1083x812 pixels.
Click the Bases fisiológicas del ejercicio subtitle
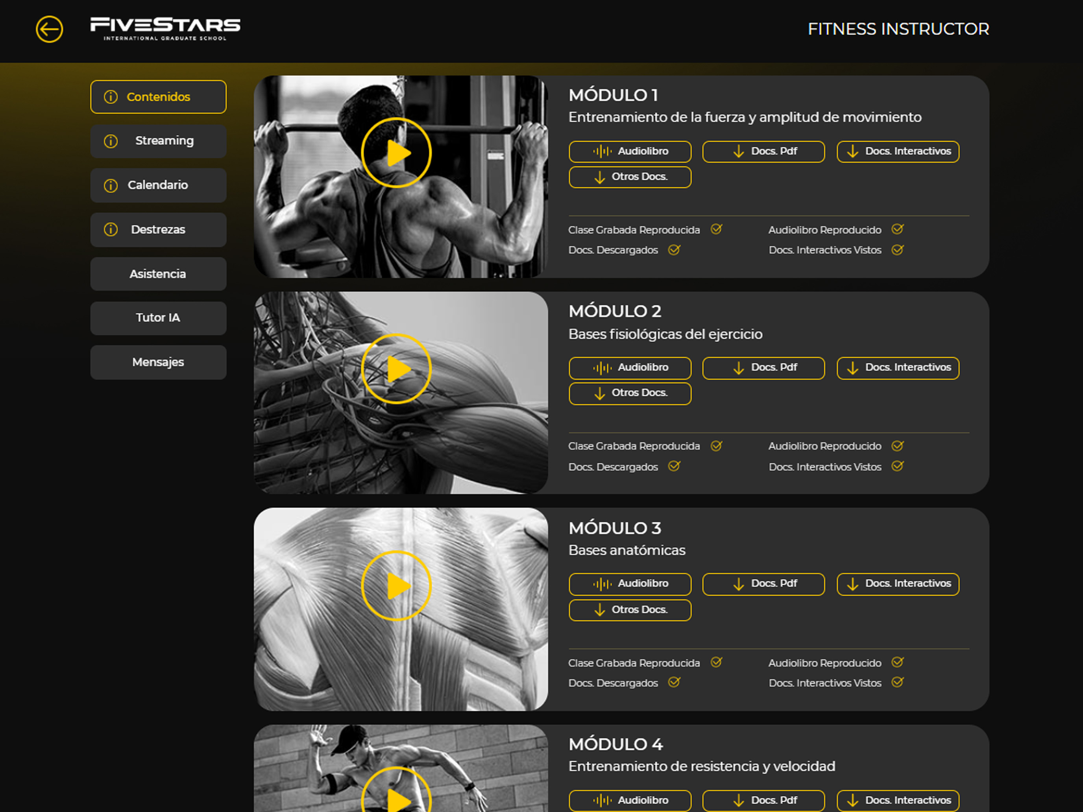click(x=665, y=334)
